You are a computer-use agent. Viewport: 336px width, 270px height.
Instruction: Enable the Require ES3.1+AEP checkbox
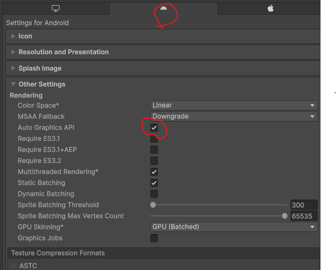[154, 150]
